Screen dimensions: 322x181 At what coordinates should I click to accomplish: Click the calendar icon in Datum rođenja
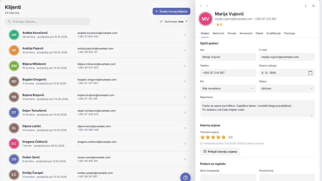pyautogui.click(x=310, y=73)
